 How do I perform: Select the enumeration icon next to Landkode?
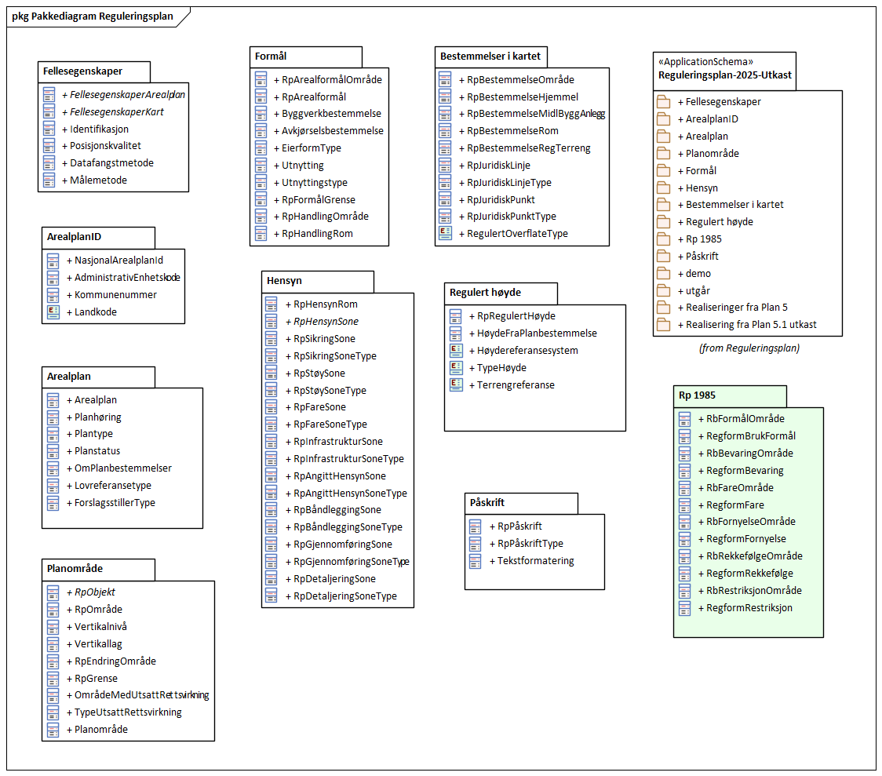52,311
